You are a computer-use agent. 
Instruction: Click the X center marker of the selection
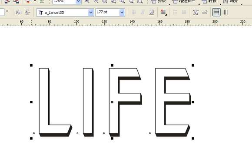(x=112, y=102)
